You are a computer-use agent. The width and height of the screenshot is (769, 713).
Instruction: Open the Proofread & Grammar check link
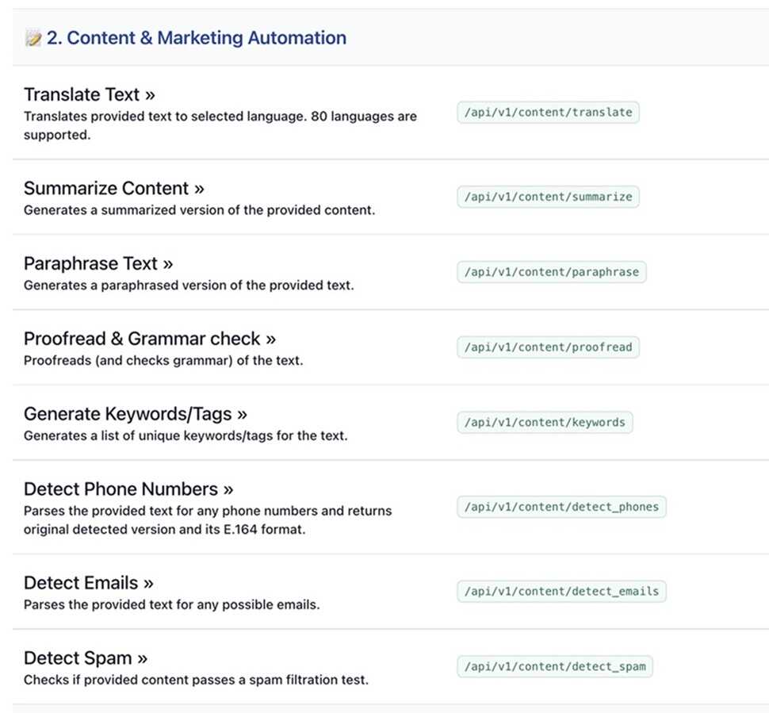[149, 339]
